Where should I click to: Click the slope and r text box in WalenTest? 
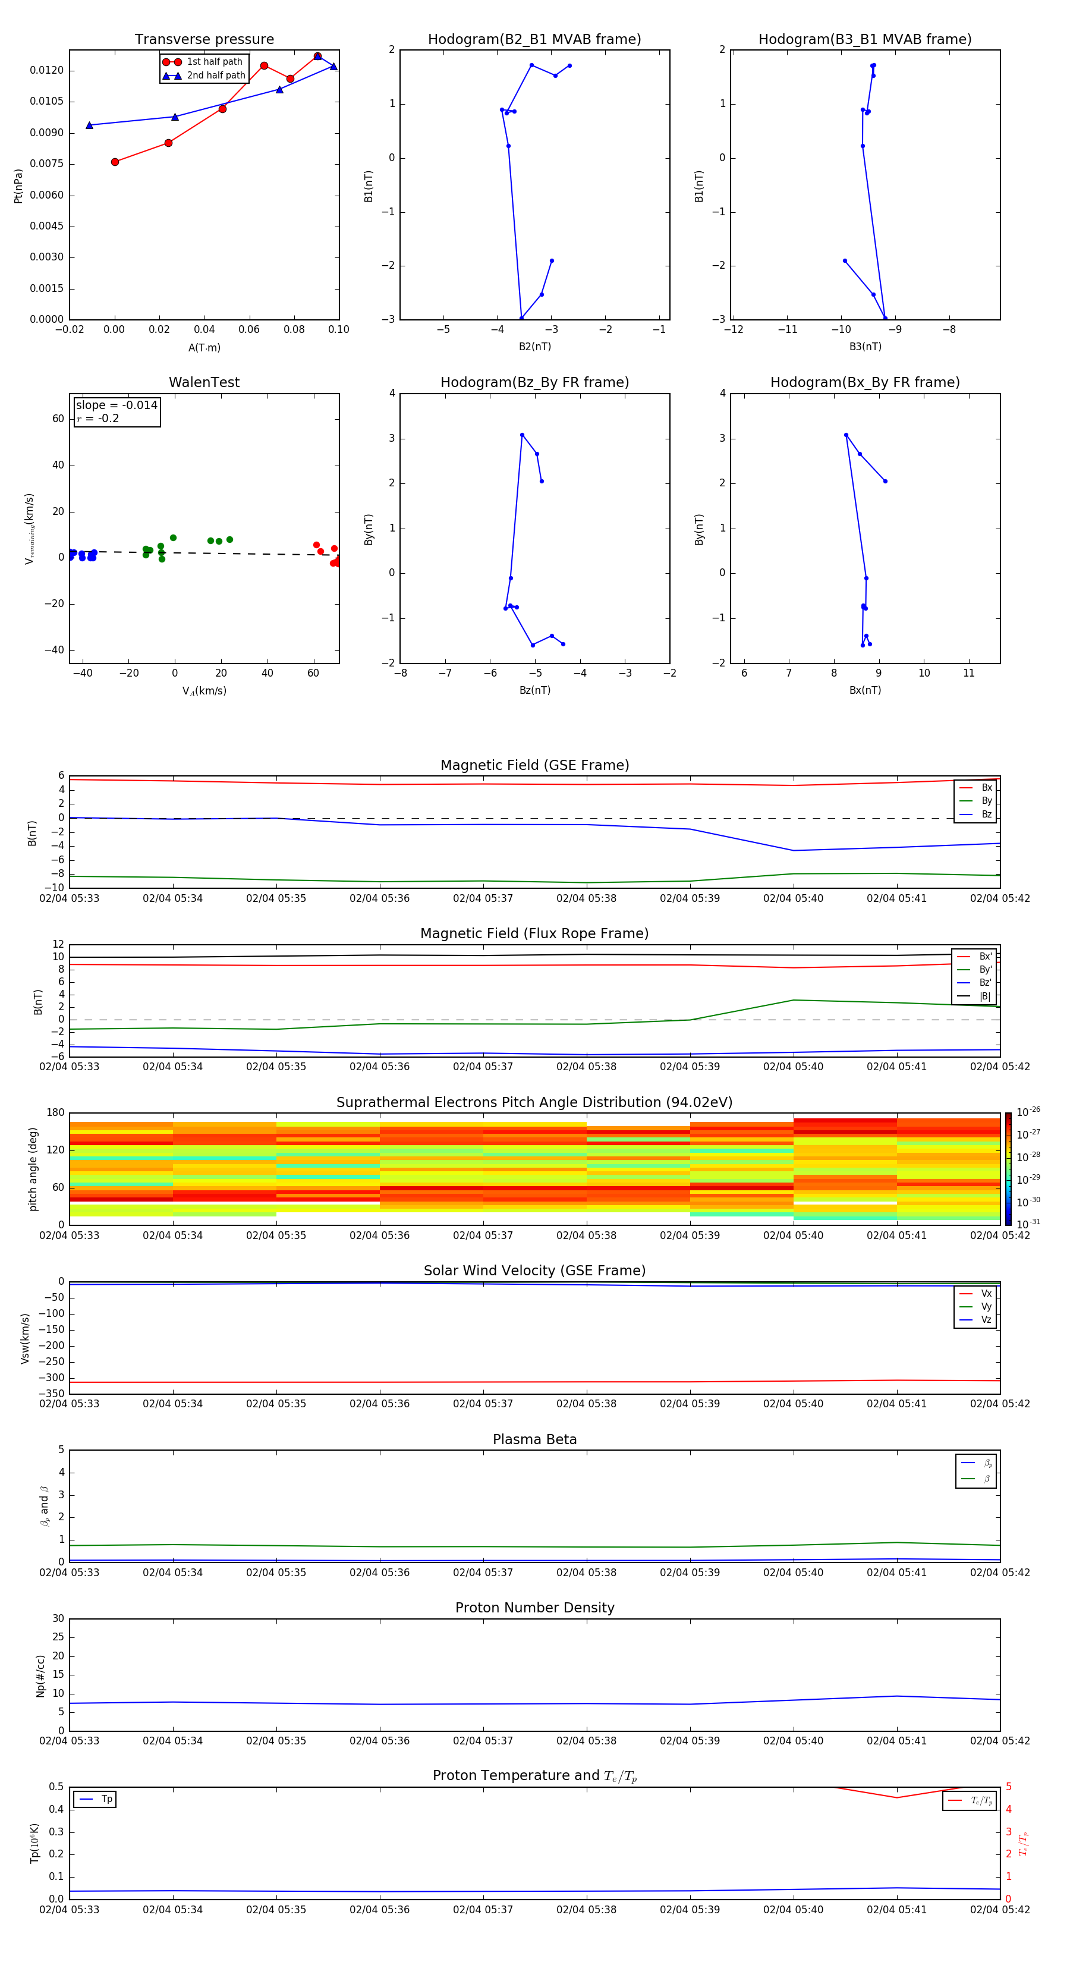[x=117, y=411]
